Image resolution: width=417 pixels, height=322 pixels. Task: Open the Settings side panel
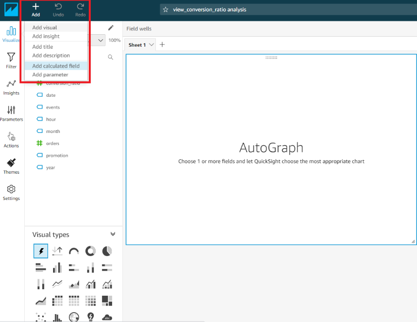tap(11, 193)
